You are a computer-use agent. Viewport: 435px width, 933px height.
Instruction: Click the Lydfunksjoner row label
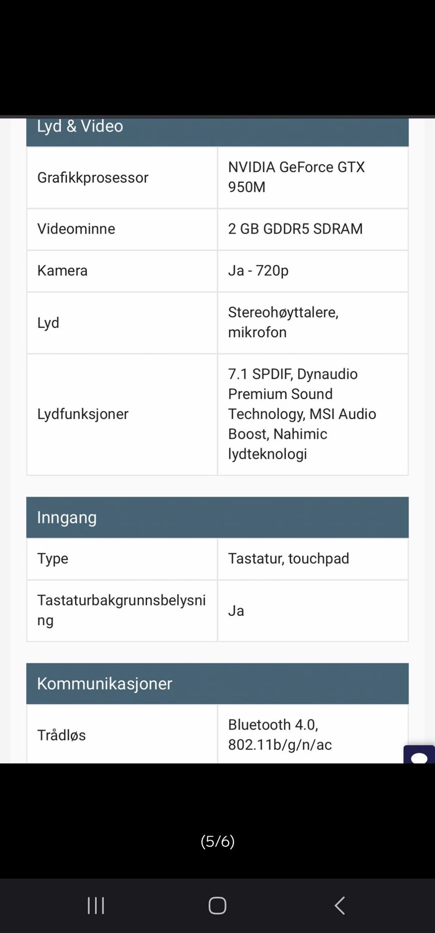tap(83, 414)
